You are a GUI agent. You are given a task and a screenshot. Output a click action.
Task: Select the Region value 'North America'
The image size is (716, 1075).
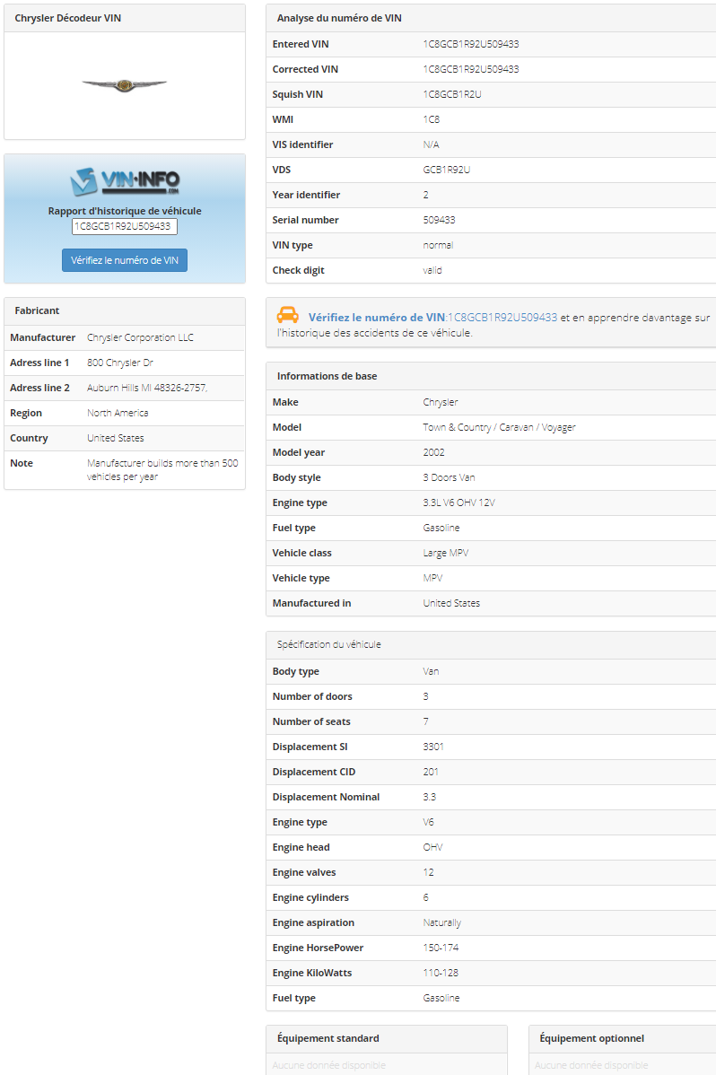point(118,413)
